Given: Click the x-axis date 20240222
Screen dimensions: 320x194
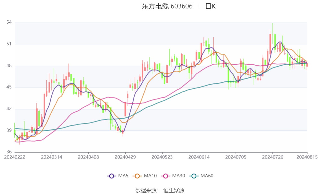Looking at the screenshot, I should [15, 157].
